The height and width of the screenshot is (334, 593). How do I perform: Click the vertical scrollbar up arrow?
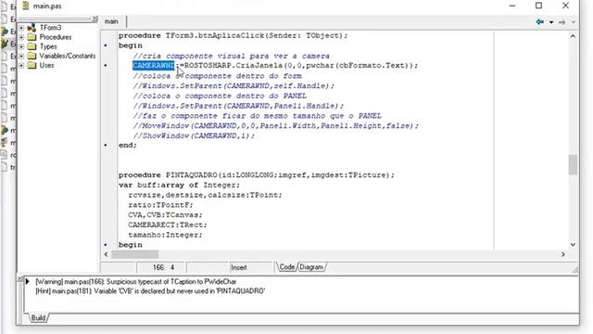click(573, 36)
